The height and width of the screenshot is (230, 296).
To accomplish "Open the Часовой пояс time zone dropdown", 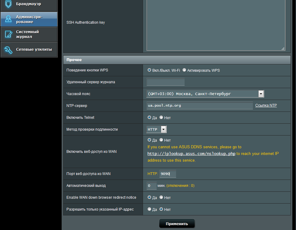I will tap(205, 94).
